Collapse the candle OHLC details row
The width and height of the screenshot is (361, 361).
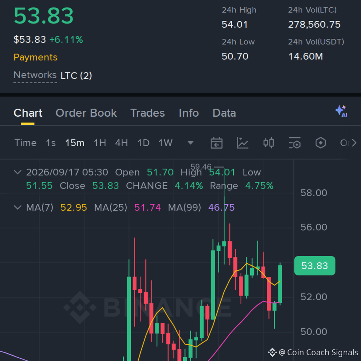pos(18,172)
